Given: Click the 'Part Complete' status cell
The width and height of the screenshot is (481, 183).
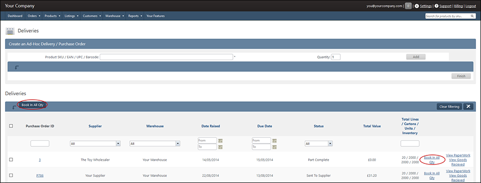Looking at the screenshot, I should click(319, 160).
